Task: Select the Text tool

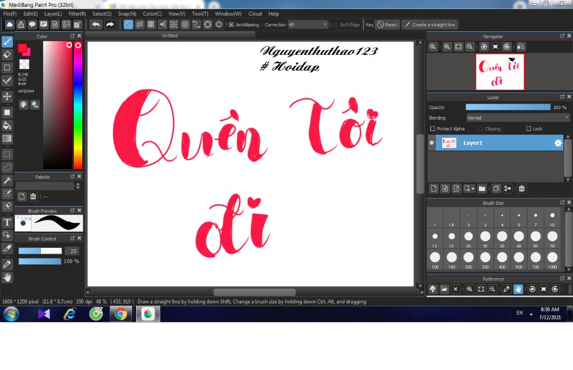Action: tap(7, 222)
